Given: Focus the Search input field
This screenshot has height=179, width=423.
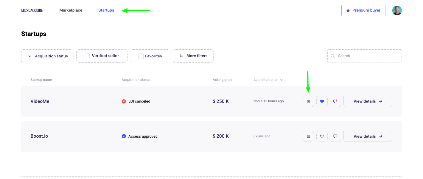Looking at the screenshot, I should pos(365,56).
